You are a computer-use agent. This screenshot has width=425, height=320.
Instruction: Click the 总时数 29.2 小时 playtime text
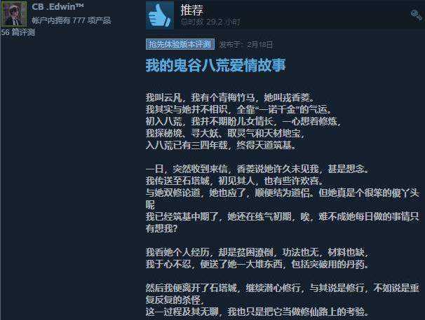(x=210, y=22)
